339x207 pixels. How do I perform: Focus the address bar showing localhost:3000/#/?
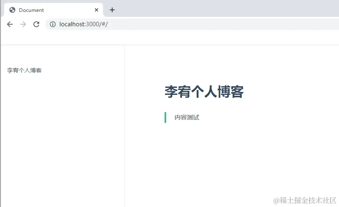pos(192,24)
